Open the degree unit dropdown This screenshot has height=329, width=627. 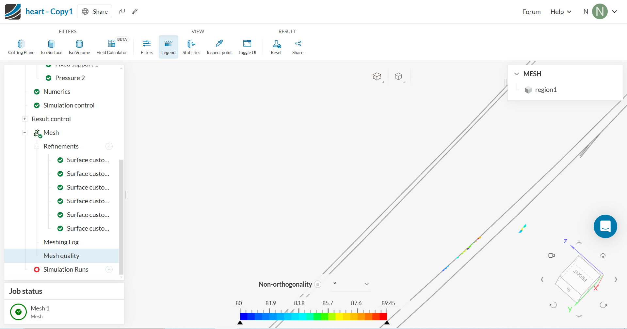coord(351,284)
